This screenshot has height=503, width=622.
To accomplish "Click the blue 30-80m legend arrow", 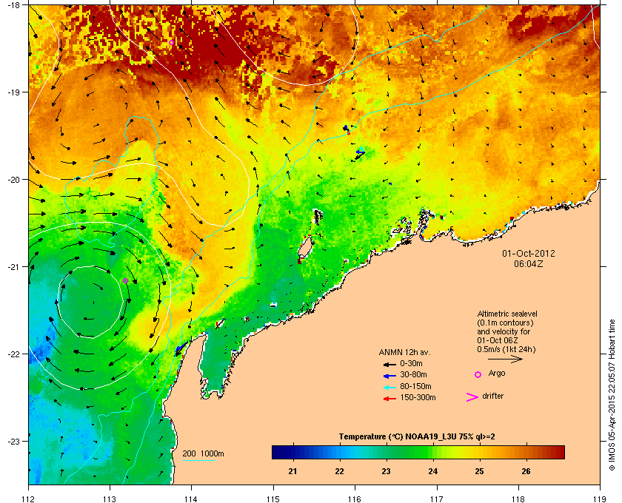I will 389,375.
